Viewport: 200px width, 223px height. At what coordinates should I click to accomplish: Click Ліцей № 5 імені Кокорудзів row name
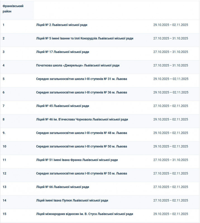tap(85, 38)
